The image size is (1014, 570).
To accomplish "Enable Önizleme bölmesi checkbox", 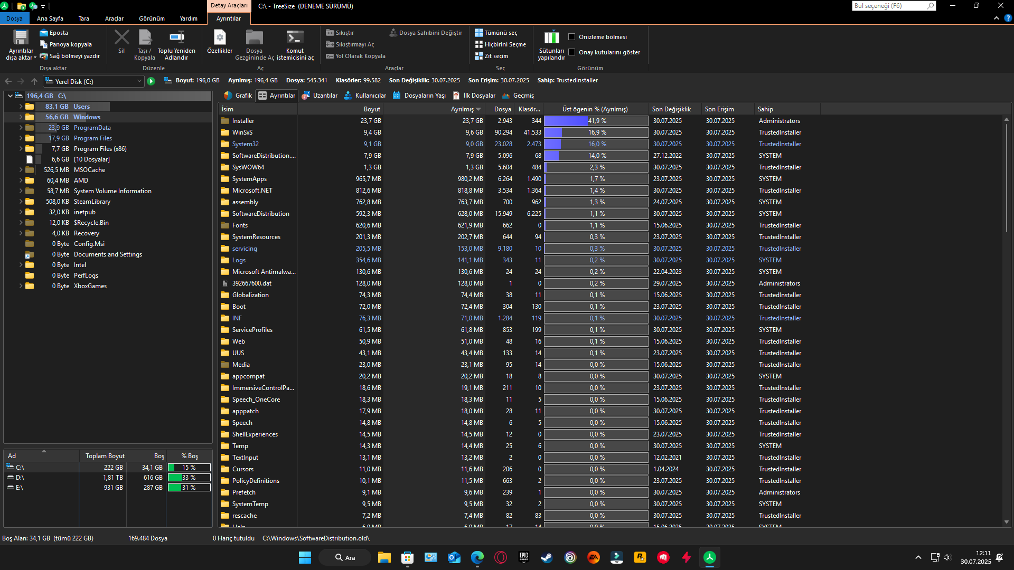I will (571, 37).
